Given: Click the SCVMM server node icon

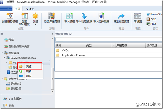Looking at the screenshot, I should [8, 58].
